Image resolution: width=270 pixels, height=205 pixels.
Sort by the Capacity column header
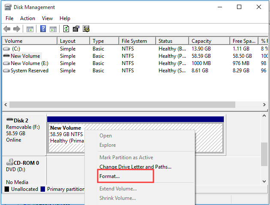210,41
